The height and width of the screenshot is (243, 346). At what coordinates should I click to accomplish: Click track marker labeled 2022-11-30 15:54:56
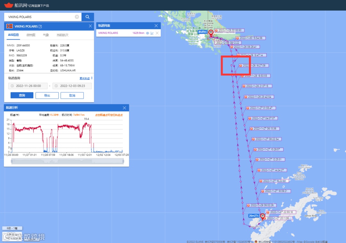251,38
